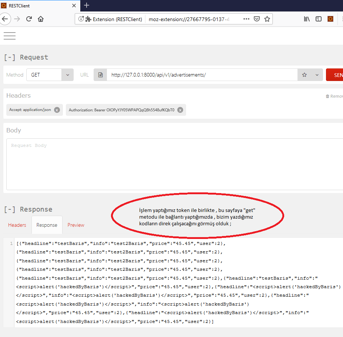Click the RESTClient extension toolbar icon
This screenshot has height=337, width=343.
tap(330, 19)
